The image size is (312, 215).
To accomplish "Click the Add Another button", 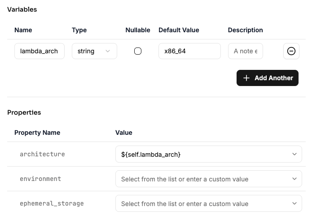I will (268, 78).
